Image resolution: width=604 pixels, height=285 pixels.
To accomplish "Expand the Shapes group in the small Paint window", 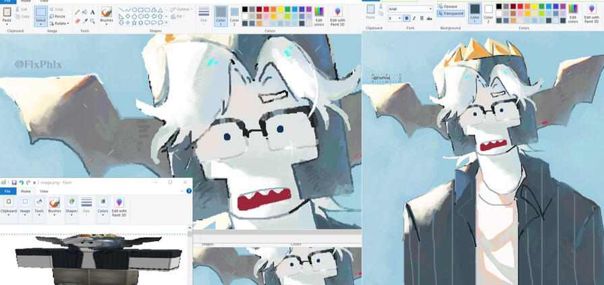I will coord(71,208).
